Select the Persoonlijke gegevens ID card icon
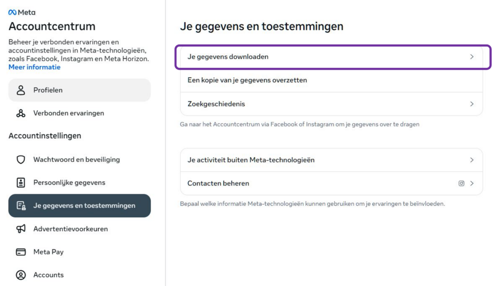504x286 pixels. (x=20, y=182)
